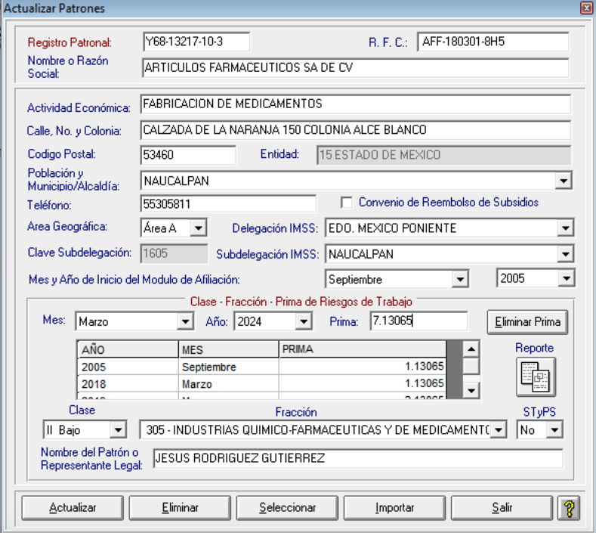Expand the Area Geográfica dropdown
The width and height of the screenshot is (596, 533).
197,228
